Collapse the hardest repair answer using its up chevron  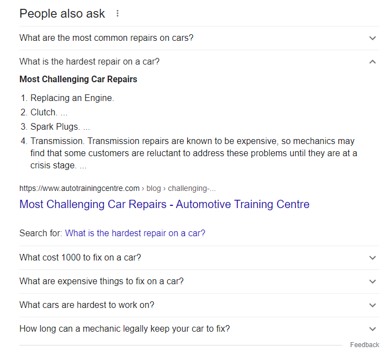373,62
